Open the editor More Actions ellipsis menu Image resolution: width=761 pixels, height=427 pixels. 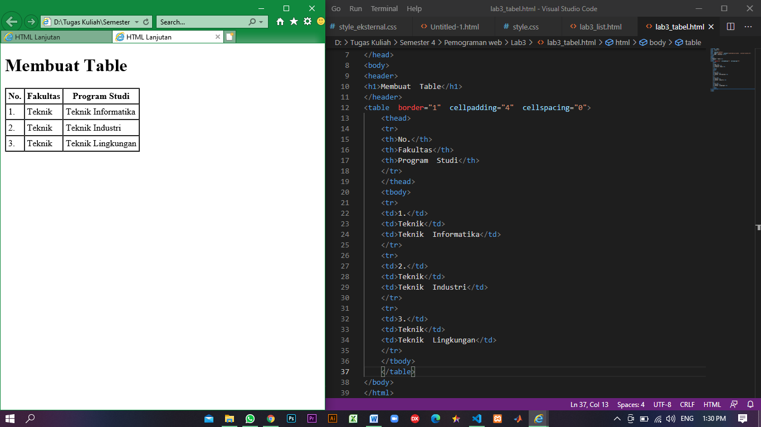[748, 26]
